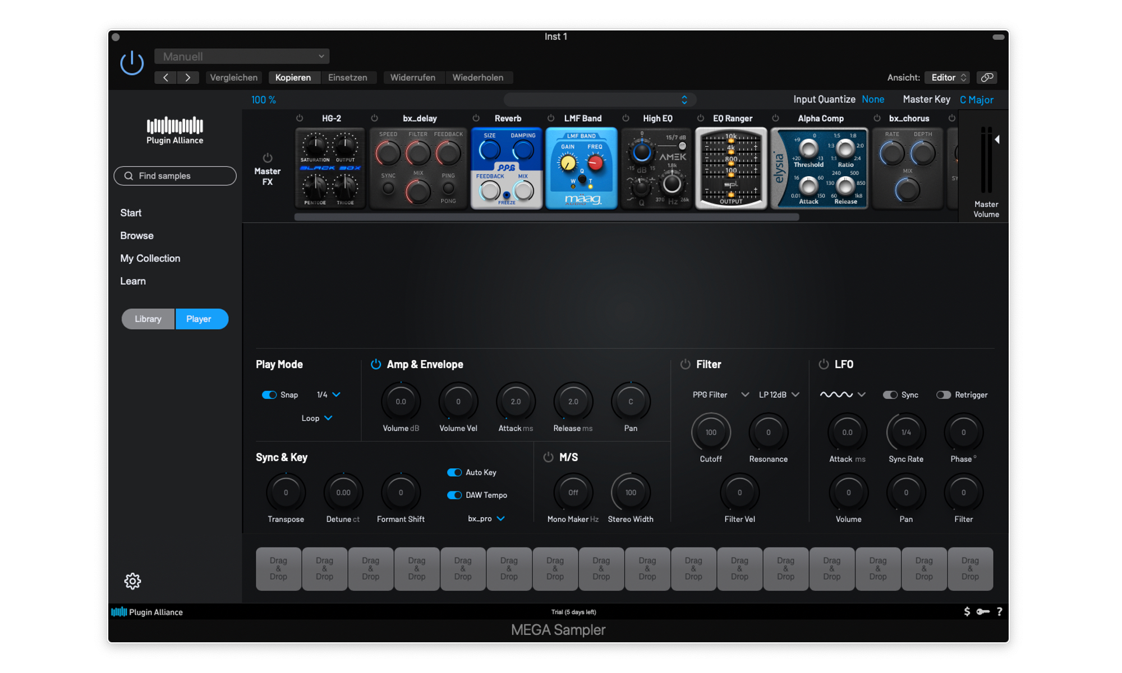Toggle Master FX power icon
The width and height of the screenshot is (1122, 673).
pyautogui.click(x=268, y=158)
